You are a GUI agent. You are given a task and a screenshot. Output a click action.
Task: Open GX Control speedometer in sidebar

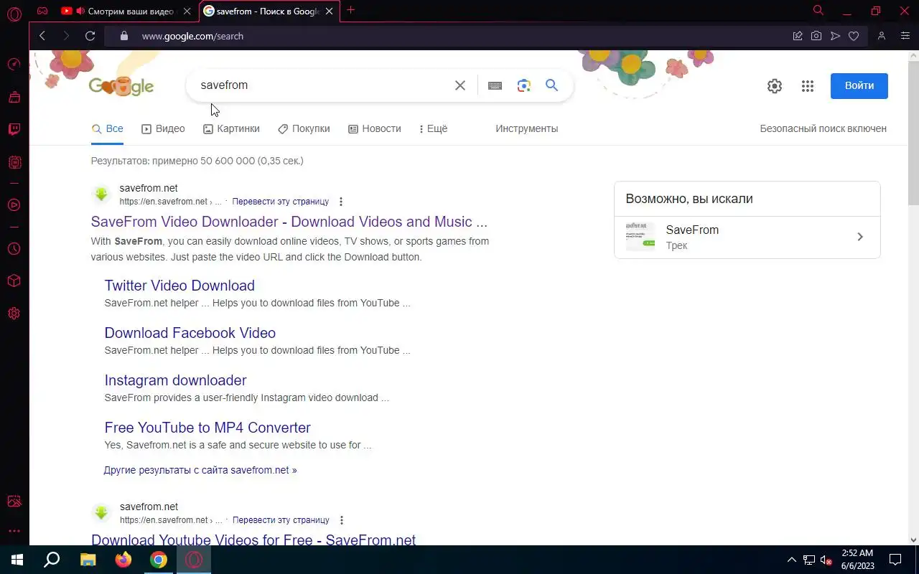tap(14, 65)
